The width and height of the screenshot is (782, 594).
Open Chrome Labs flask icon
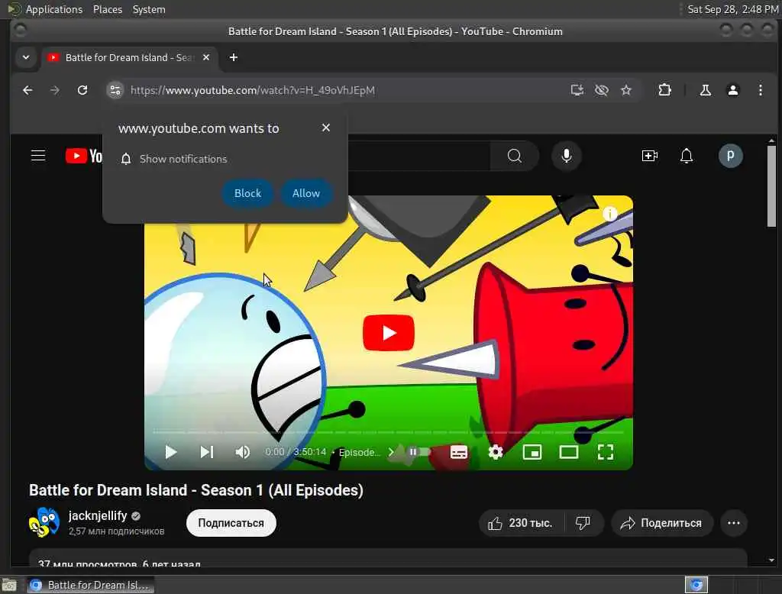pos(705,90)
